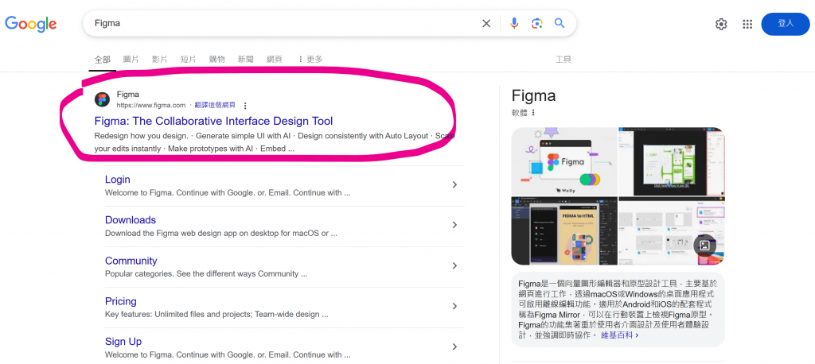Image resolution: width=815 pixels, height=364 pixels.
Task: Switch to the 網頁 tab
Action: coord(275,59)
